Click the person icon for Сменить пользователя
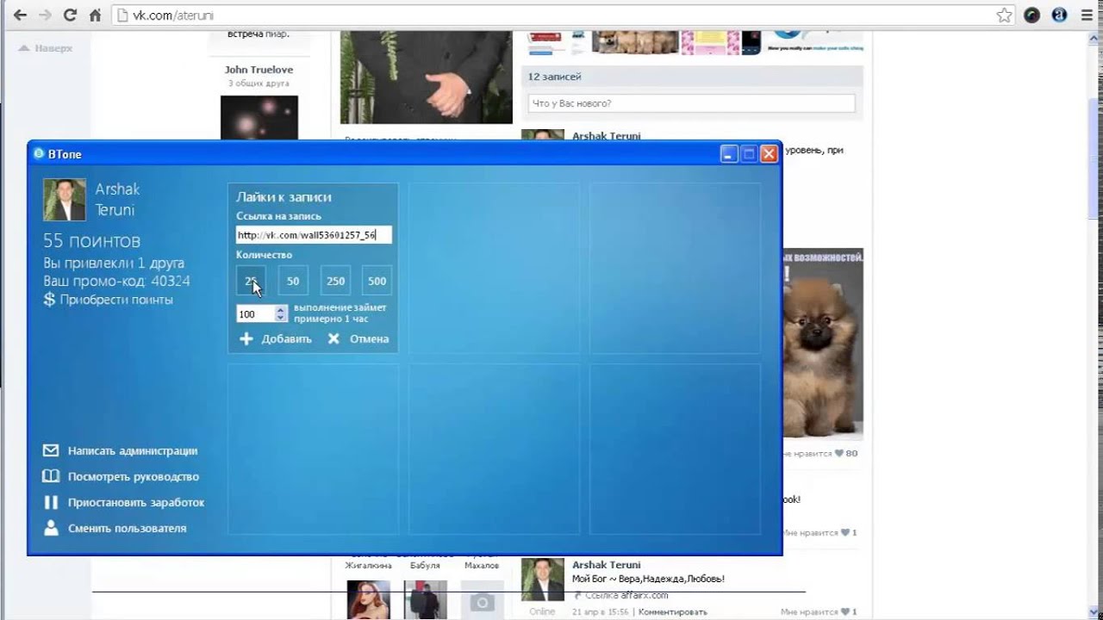Image resolution: width=1103 pixels, height=620 pixels. (51, 528)
